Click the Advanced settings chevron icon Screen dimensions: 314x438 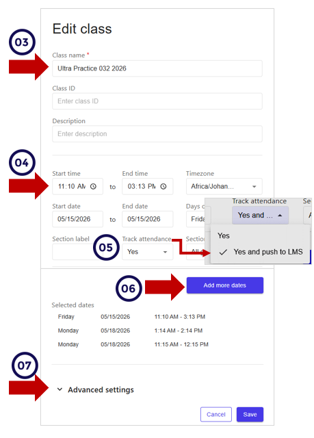click(60, 389)
